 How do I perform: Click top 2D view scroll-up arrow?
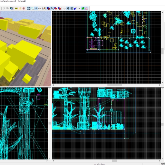[x=162, y=13]
